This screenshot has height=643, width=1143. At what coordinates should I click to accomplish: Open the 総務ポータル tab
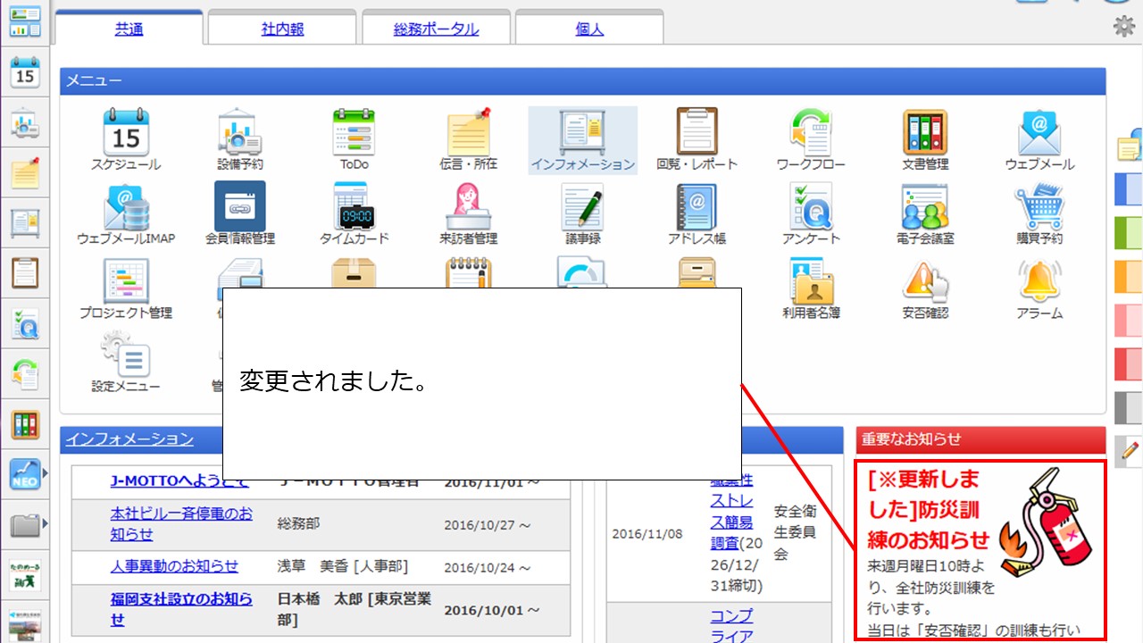(435, 28)
